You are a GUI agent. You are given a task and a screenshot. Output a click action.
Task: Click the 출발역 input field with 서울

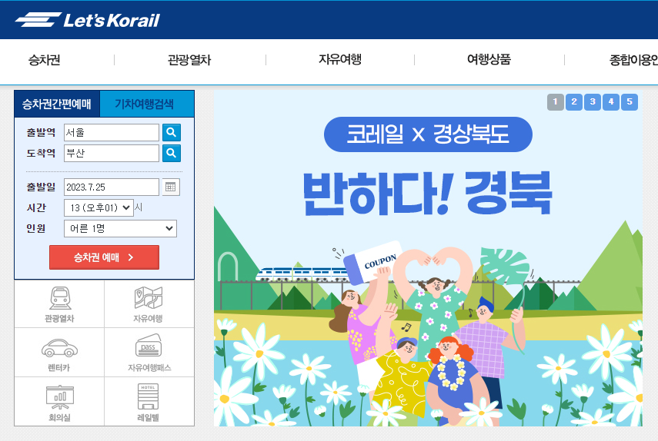pyautogui.click(x=112, y=132)
